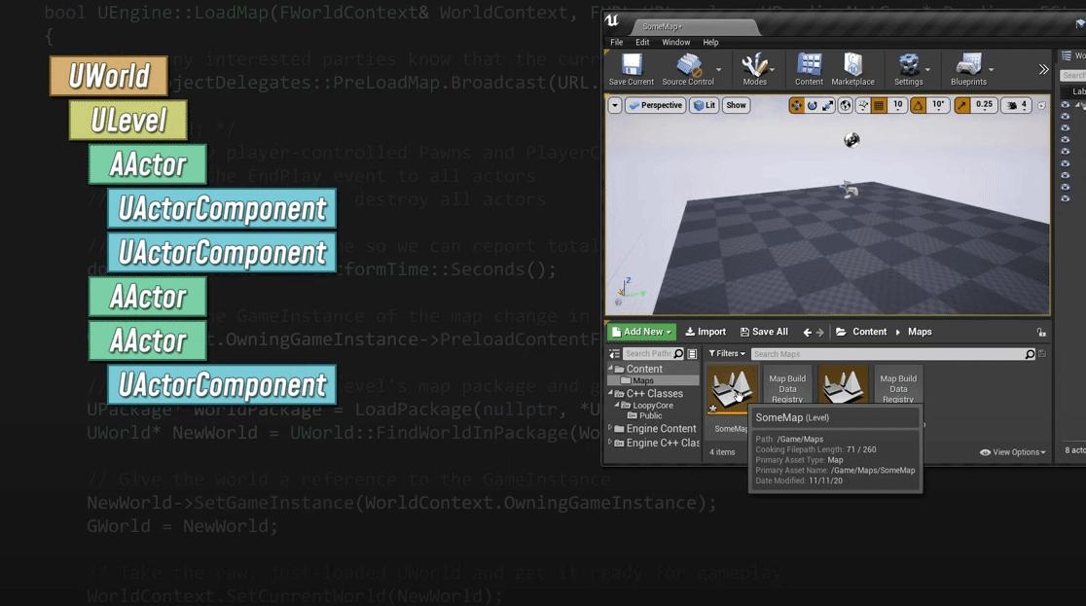This screenshot has width=1086, height=606.
Task: Go back in content browser history
Action: (x=807, y=333)
